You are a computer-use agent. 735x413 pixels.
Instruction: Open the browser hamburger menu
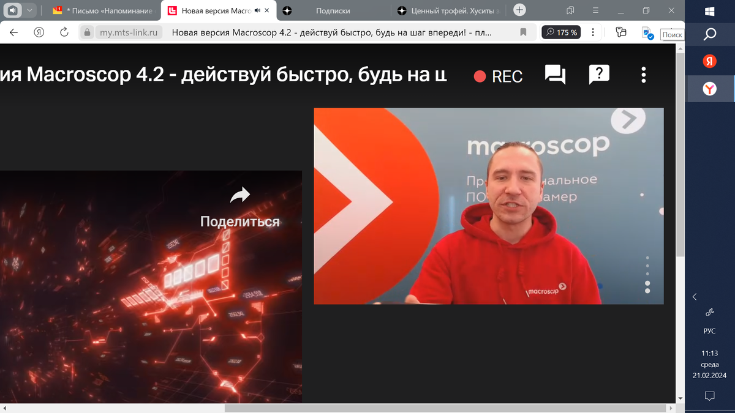click(595, 10)
